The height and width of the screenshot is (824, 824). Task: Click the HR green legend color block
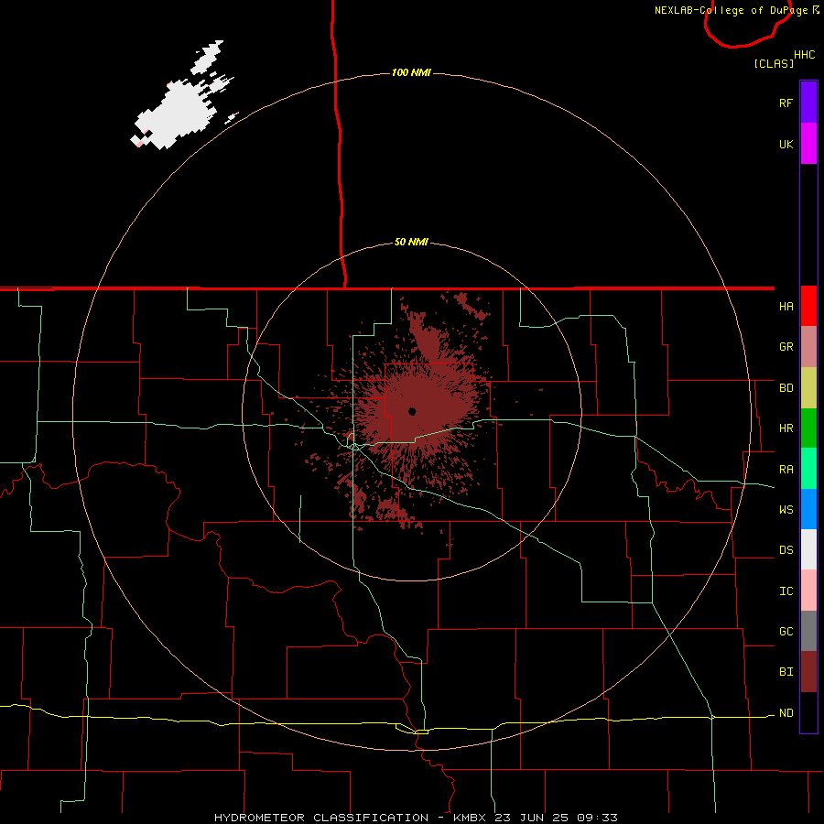(808, 428)
